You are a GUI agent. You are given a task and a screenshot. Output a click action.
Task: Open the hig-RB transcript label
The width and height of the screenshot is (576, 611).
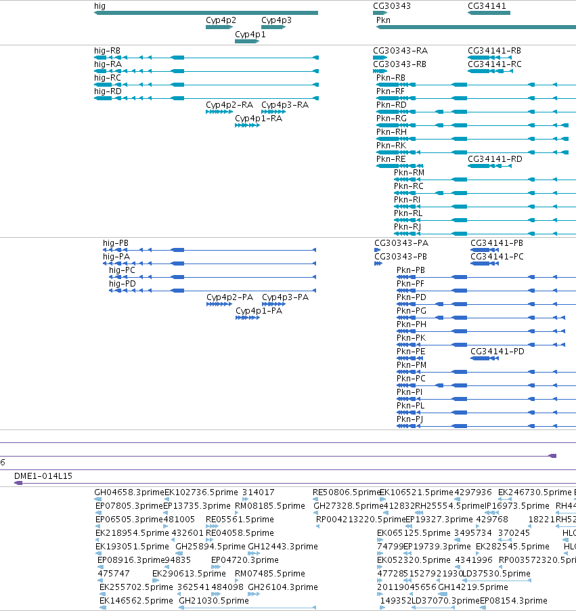[x=107, y=51]
